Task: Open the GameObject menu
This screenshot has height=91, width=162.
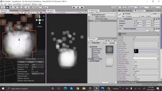Action: [x=17, y=4]
